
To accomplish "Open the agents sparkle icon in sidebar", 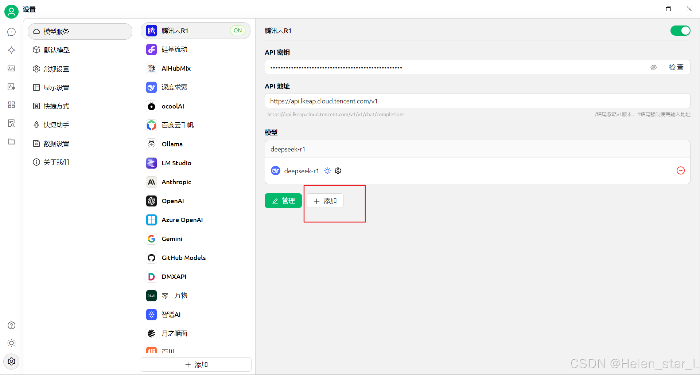I will 11,50.
